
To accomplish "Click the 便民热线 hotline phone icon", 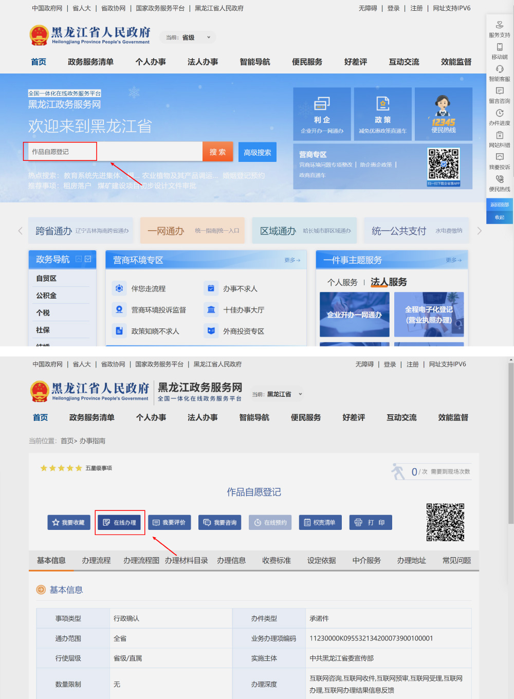I will [499, 183].
